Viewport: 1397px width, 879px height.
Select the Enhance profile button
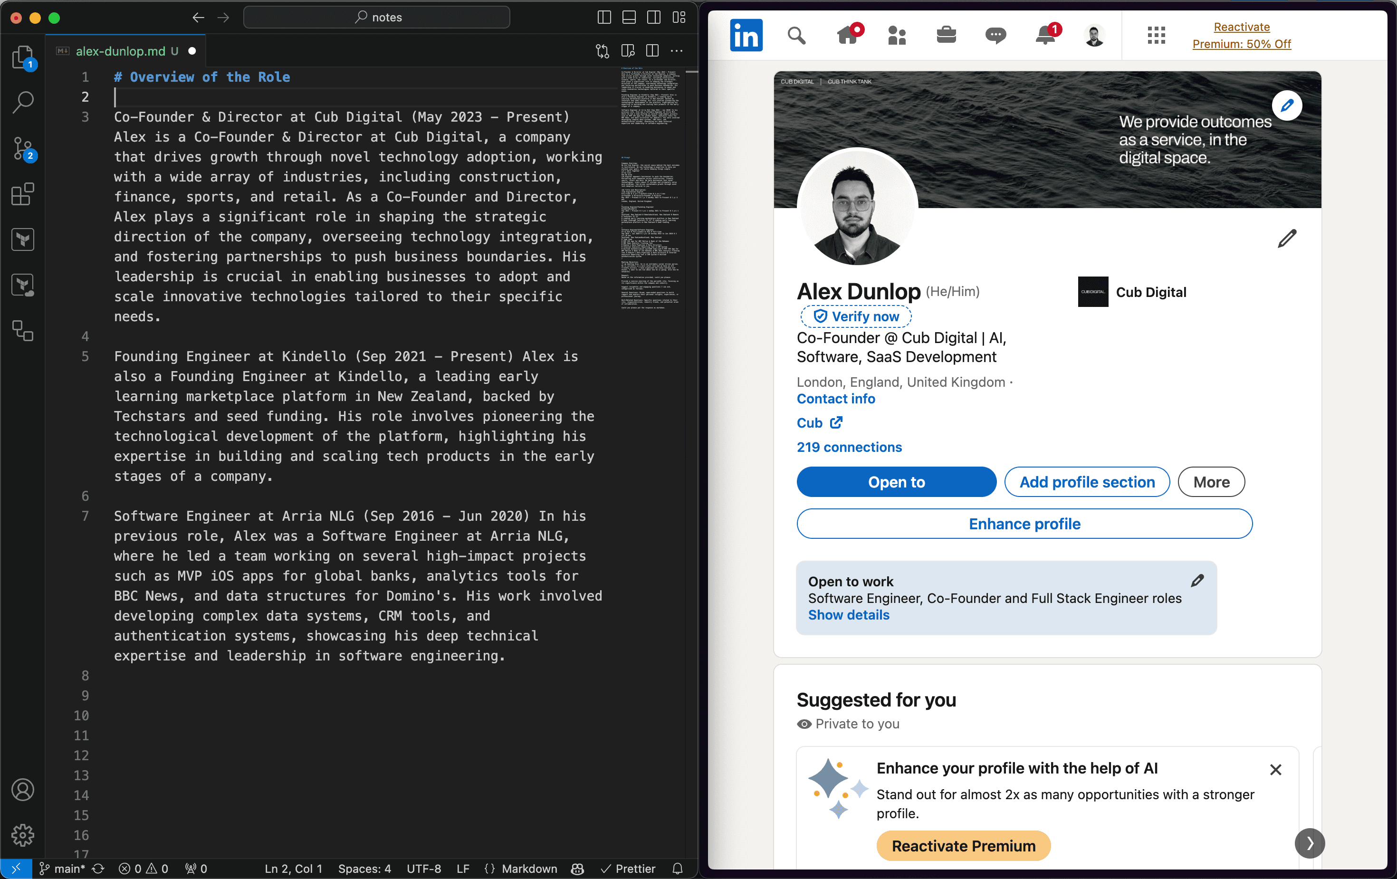click(1024, 524)
